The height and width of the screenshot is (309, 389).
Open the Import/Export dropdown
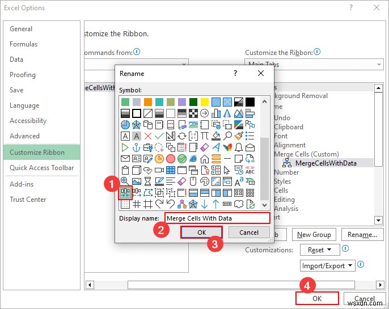(x=328, y=266)
